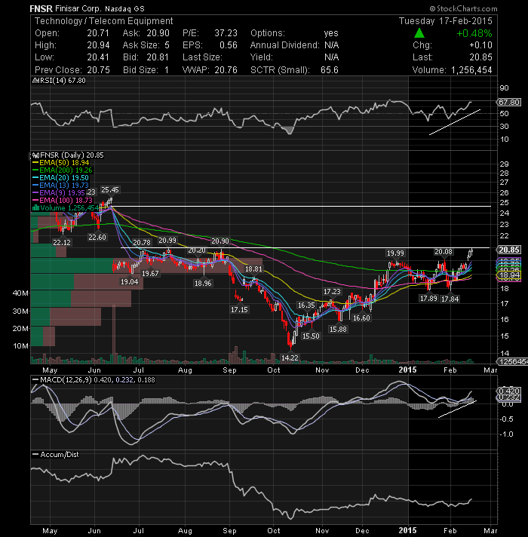This screenshot has width=528, height=537.
Task: Click the 18.81 price label
Action: pyautogui.click(x=253, y=269)
